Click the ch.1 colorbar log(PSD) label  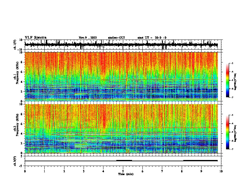tap(235, 82)
